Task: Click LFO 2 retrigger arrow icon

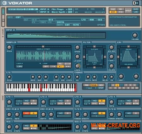Action: (61, 101)
